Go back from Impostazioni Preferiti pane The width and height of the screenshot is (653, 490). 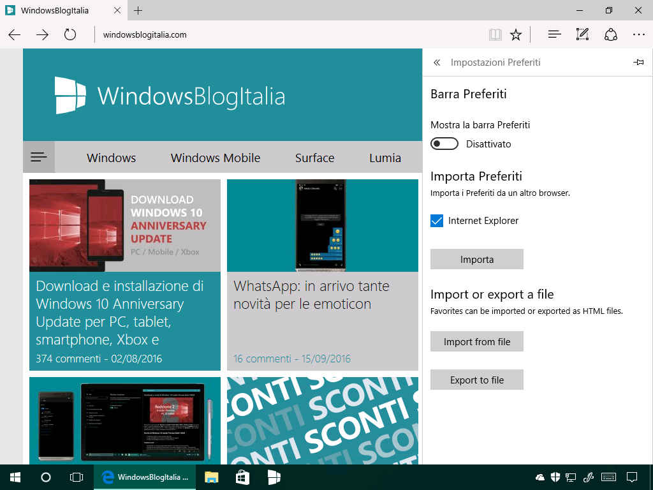436,63
